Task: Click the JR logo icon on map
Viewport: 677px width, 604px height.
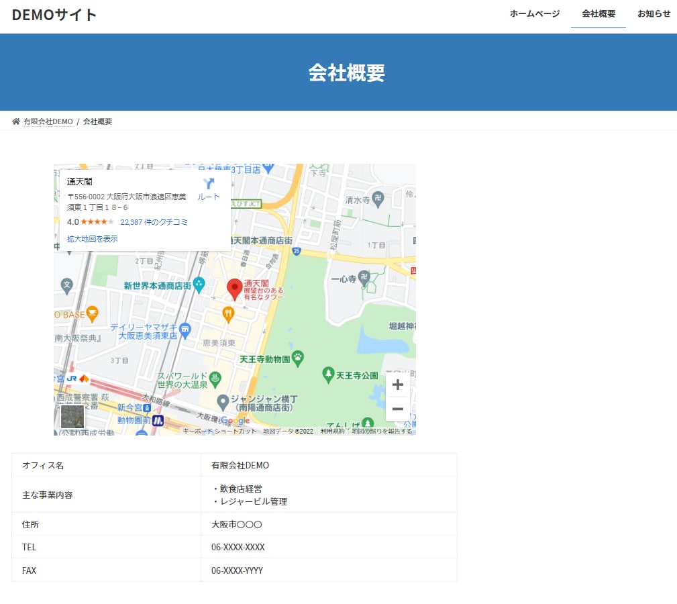Action: point(72,379)
